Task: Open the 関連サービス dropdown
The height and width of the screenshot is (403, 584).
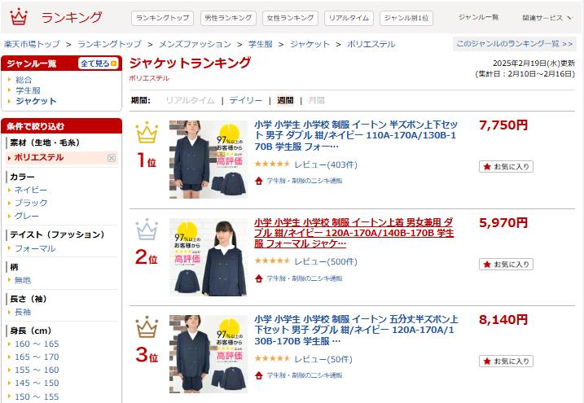Action: pyautogui.click(x=547, y=17)
